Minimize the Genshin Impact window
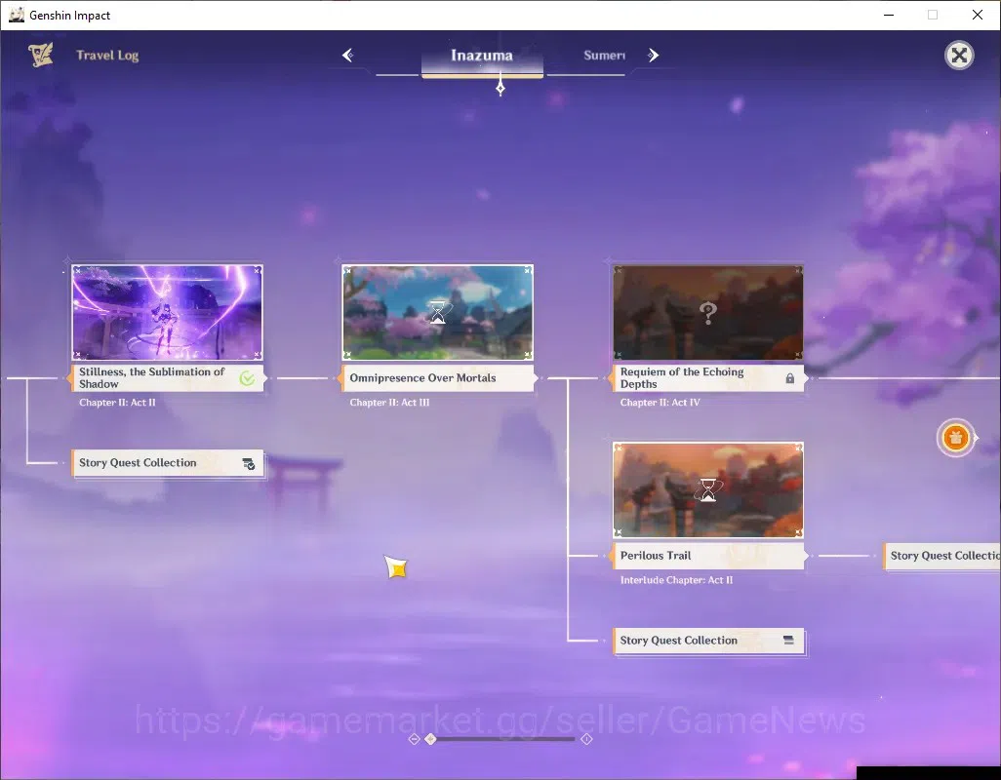Viewport: 1001px width, 780px height. click(x=889, y=15)
